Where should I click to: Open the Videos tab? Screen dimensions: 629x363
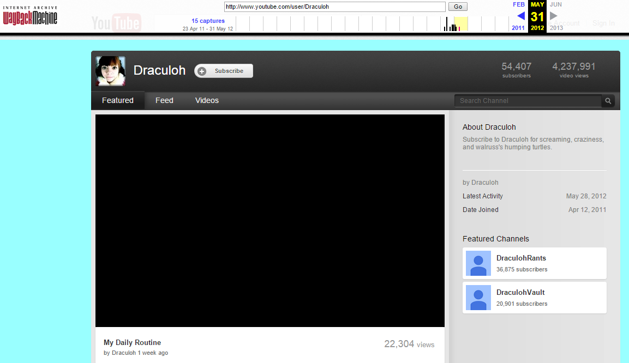pyautogui.click(x=207, y=100)
